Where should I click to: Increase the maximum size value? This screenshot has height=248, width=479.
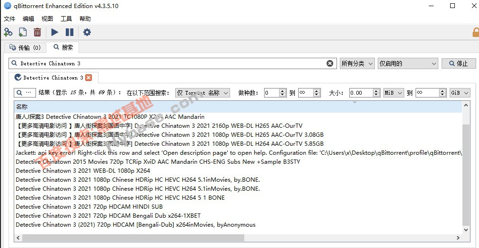(x=443, y=91)
